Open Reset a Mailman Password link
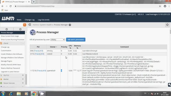The height and width of the screenshot is (96, 171). tap(10, 68)
